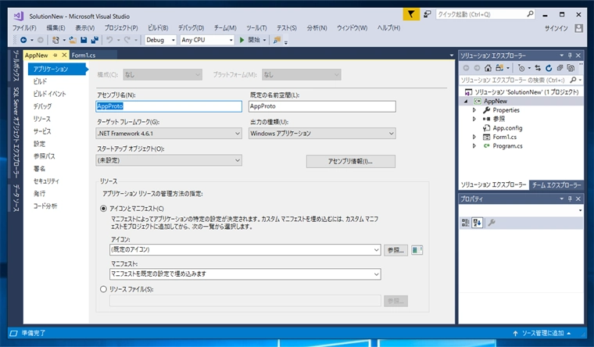The image size is (594, 347).
Task: Open the アイコン dropdown list
Action: click(x=245, y=249)
